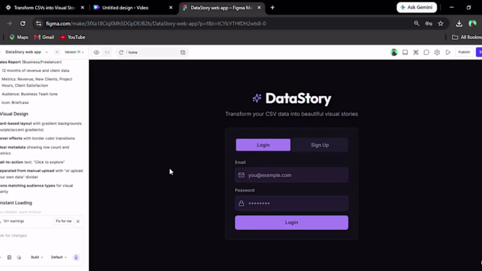Close the DataStory web app Figma tab

(x=259, y=8)
